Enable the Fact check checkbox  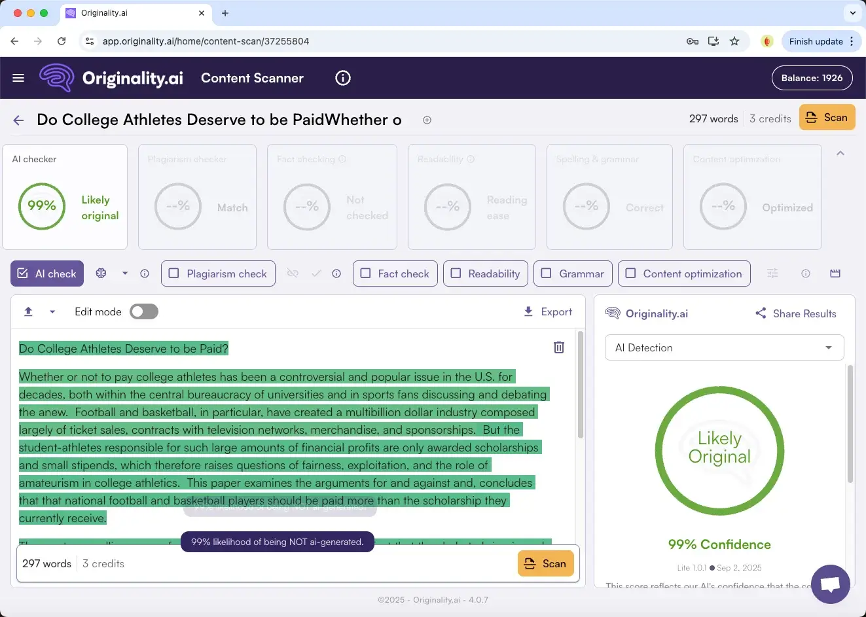[365, 273]
